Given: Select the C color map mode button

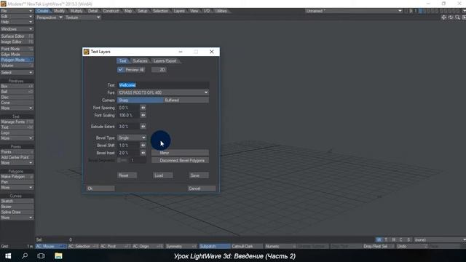Looking at the screenshot, I should [401, 239].
